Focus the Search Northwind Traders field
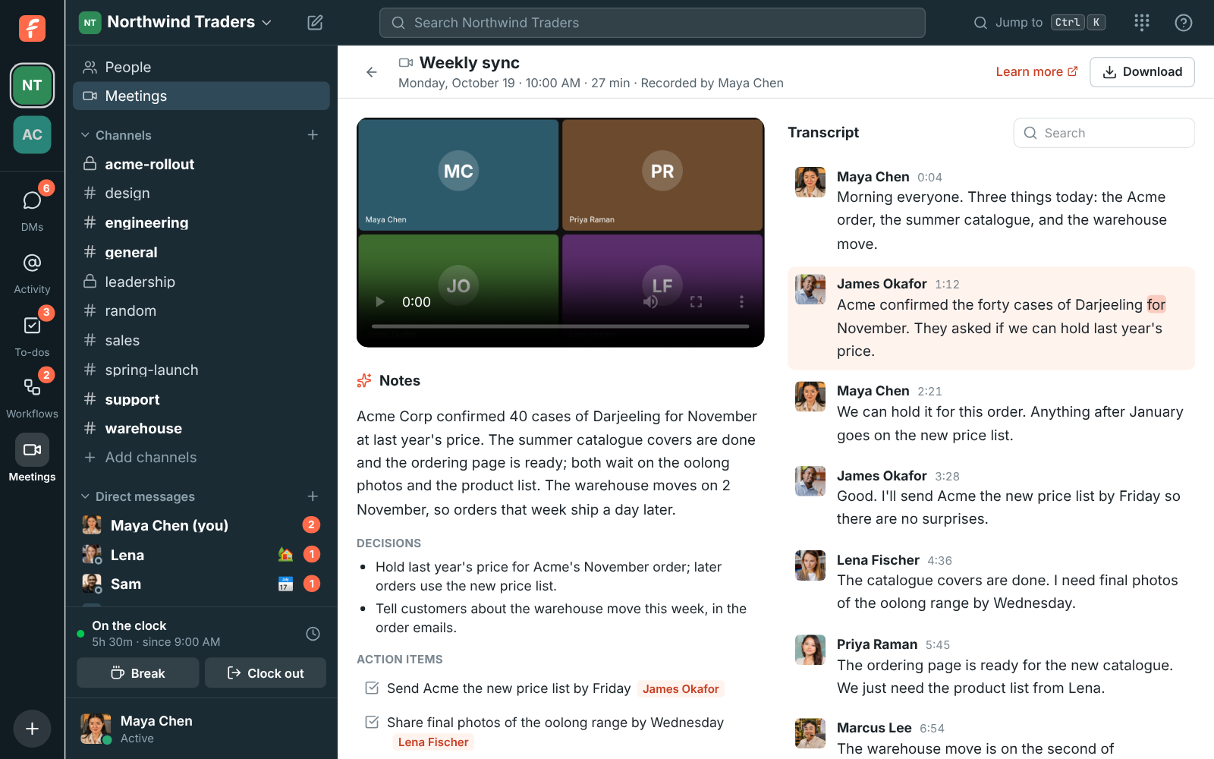 tap(653, 23)
